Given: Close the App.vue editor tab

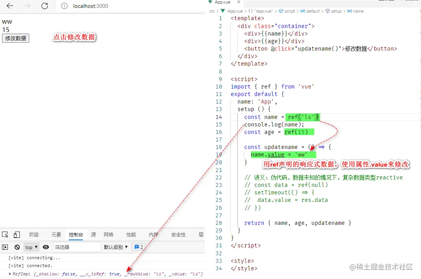Looking at the screenshot, I should coord(239,2).
